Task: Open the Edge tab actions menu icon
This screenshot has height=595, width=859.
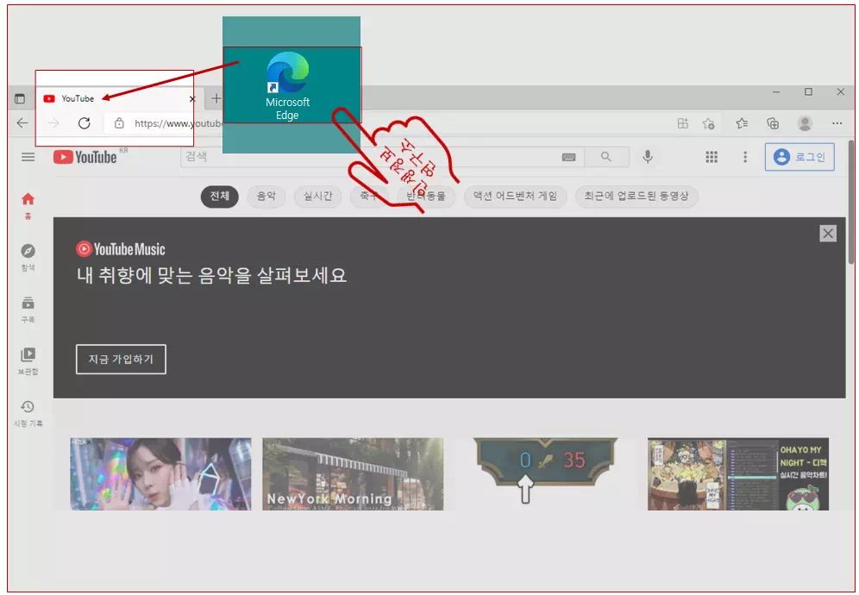Action: click(20, 98)
